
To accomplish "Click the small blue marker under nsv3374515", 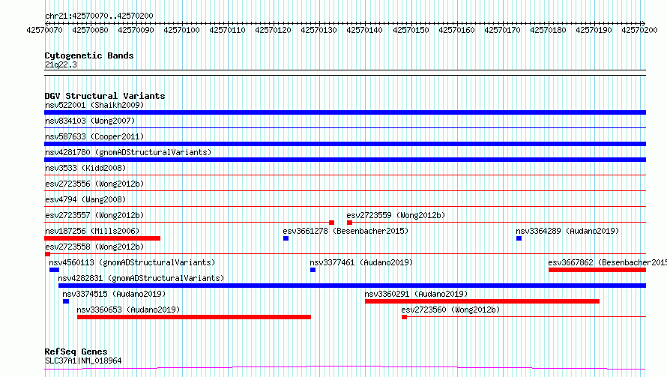I will coord(66,301).
